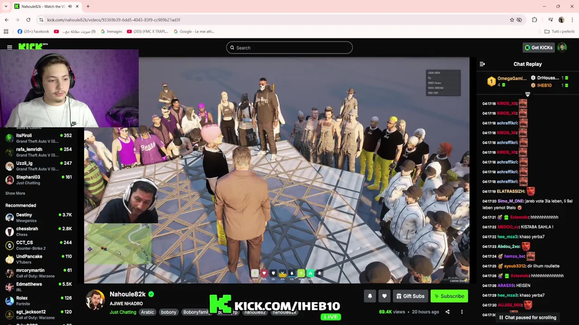Open rafa_lemrigh channel in sidebar
Screen dimensions: 579x325
pyautogui.click(x=38, y=152)
